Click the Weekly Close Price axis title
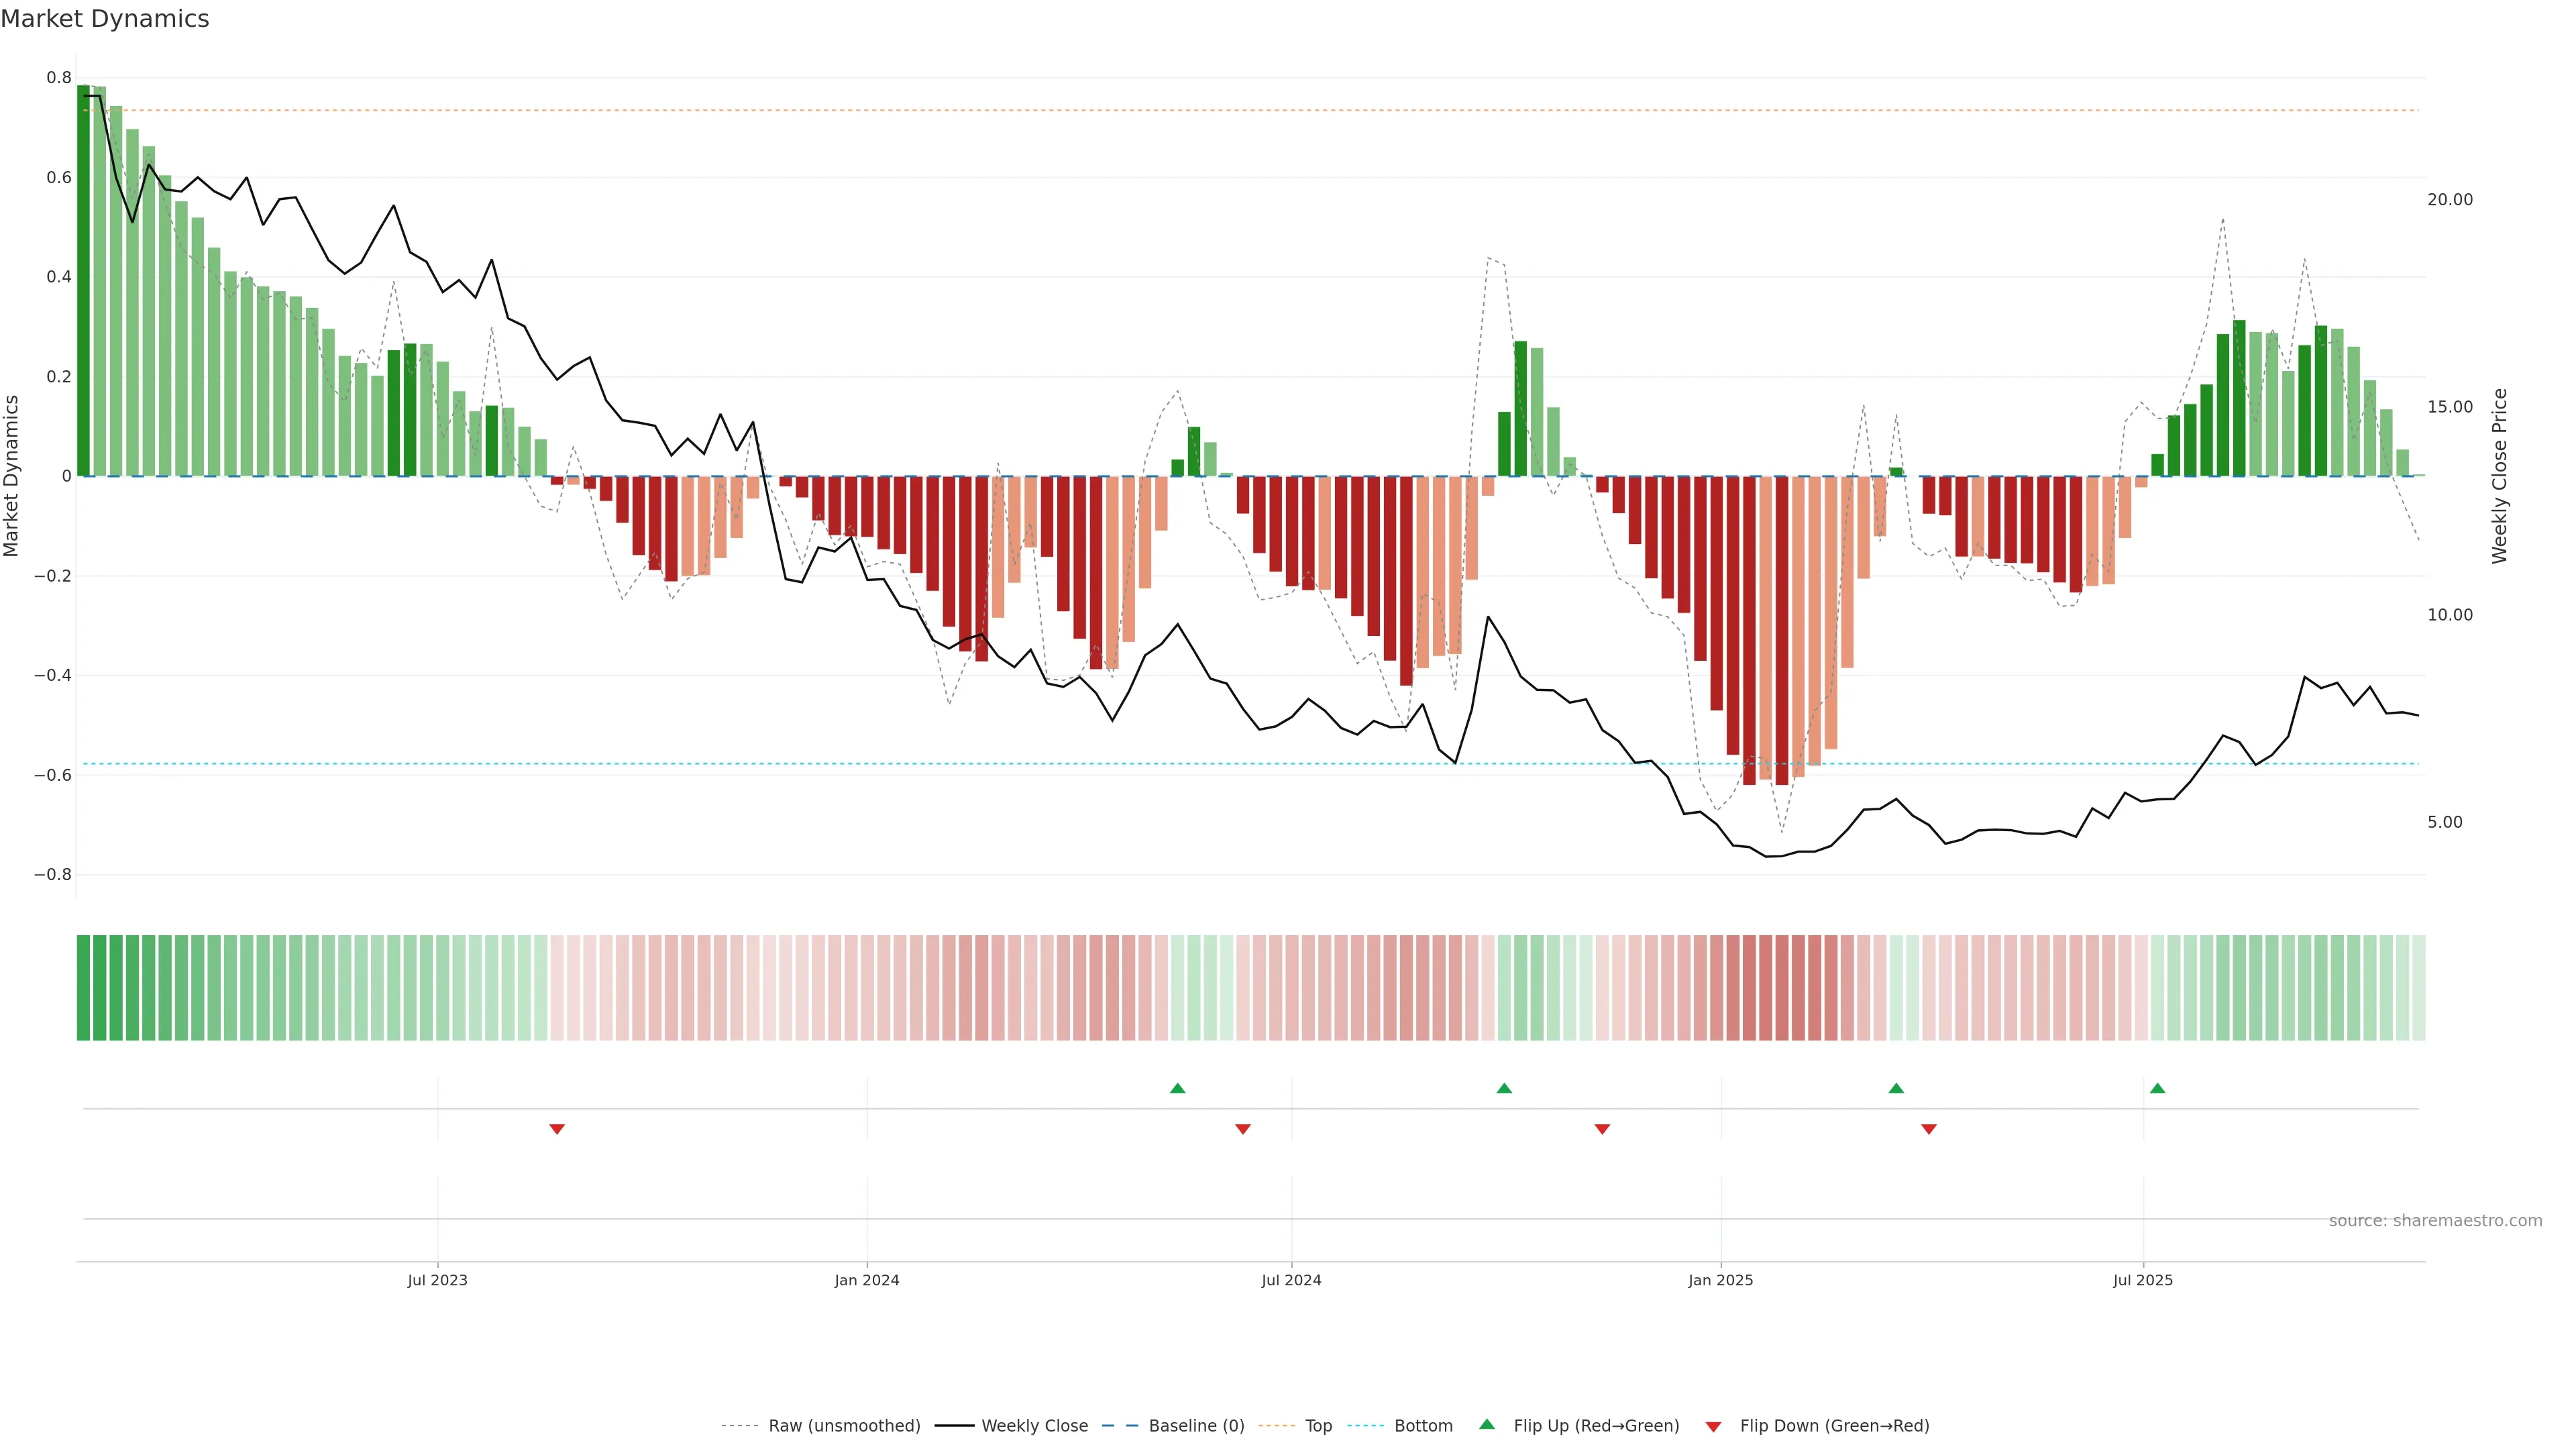The image size is (2576, 1449). [2500, 476]
